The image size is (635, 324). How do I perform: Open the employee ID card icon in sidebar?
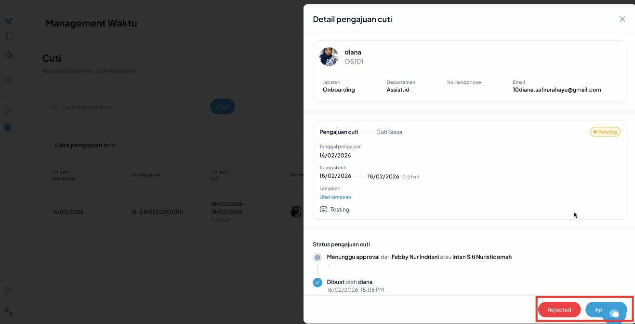[8, 111]
